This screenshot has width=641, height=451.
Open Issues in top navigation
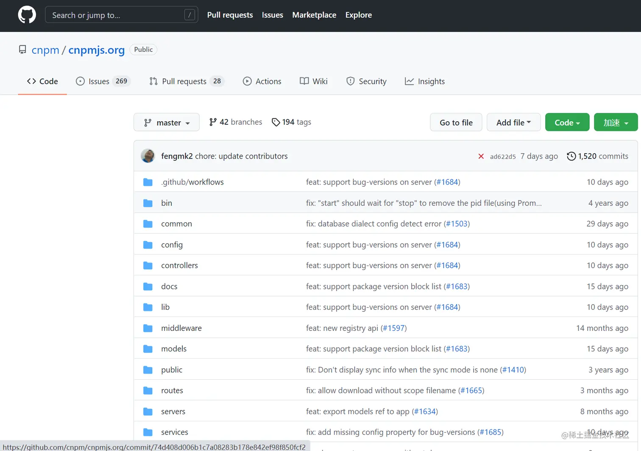point(273,15)
